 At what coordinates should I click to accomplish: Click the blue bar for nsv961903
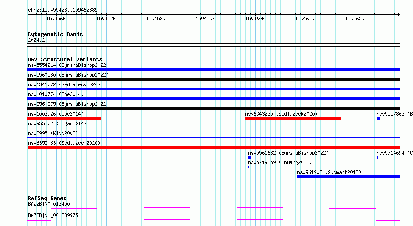(x=349, y=177)
